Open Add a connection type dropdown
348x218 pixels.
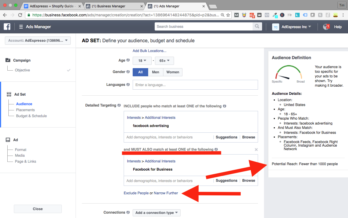(157, 213)
